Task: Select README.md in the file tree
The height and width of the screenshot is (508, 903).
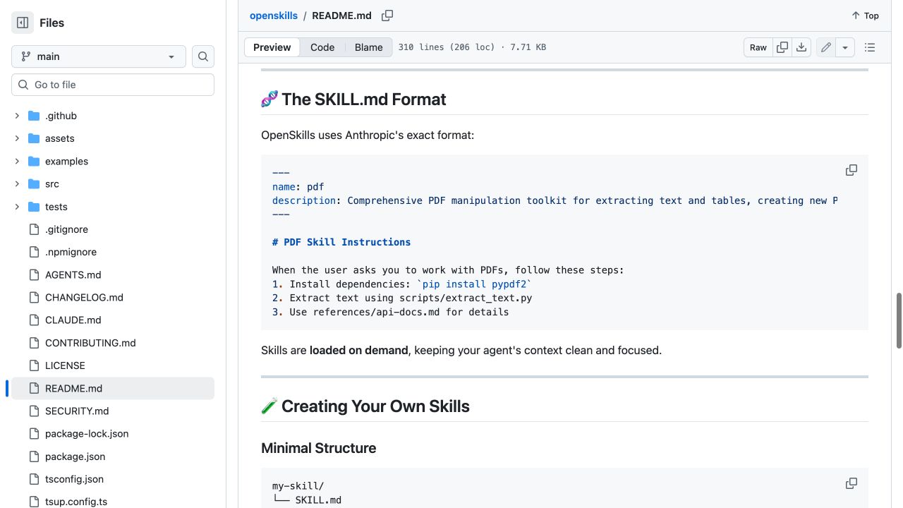Action: (113, 388)
